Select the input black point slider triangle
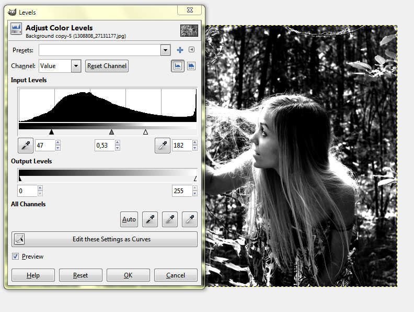Viewport: 414px width, 312px height. coord(51,132)
